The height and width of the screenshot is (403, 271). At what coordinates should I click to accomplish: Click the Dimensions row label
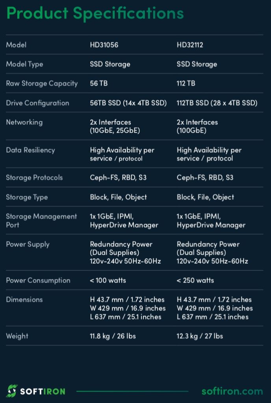24,299
